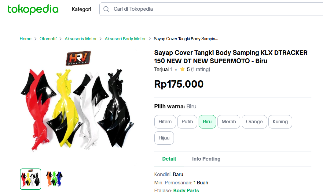Click the HRV brand logo in product image
The image size is (323, 192).
pos(78,58)
